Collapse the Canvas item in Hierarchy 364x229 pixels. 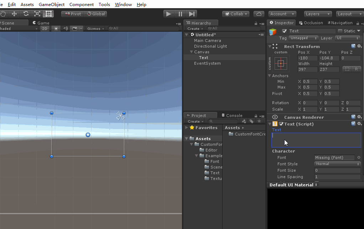click(191, 52)
